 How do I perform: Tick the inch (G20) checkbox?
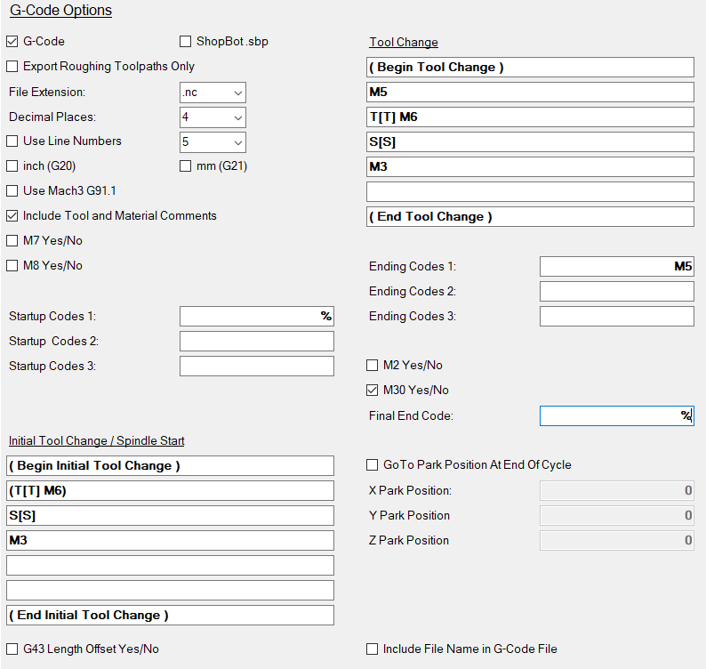(x=12, y=165)
